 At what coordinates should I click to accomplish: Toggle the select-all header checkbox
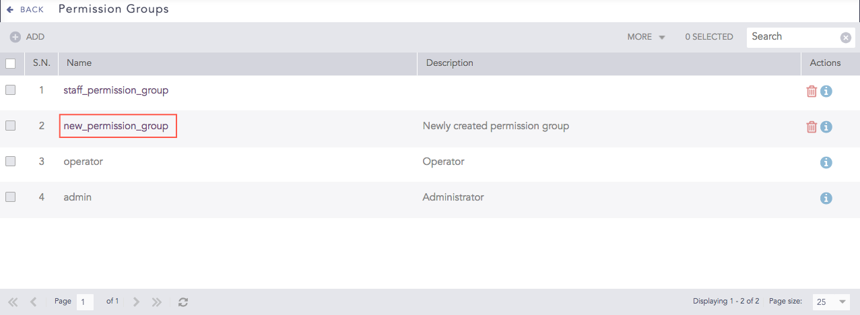11,63
